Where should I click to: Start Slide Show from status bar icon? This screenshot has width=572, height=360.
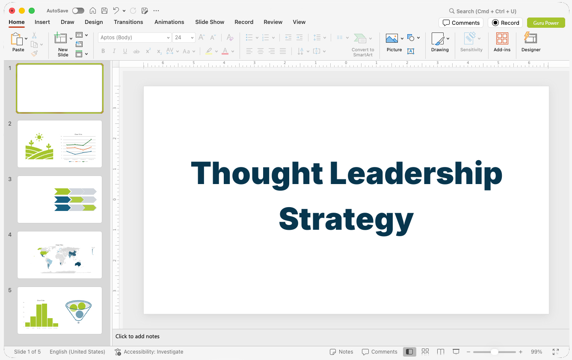click(x=456, y=351)
